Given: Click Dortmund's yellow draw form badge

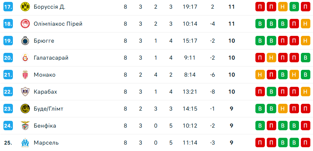Looking at the screenshot, I should point(283,7).
